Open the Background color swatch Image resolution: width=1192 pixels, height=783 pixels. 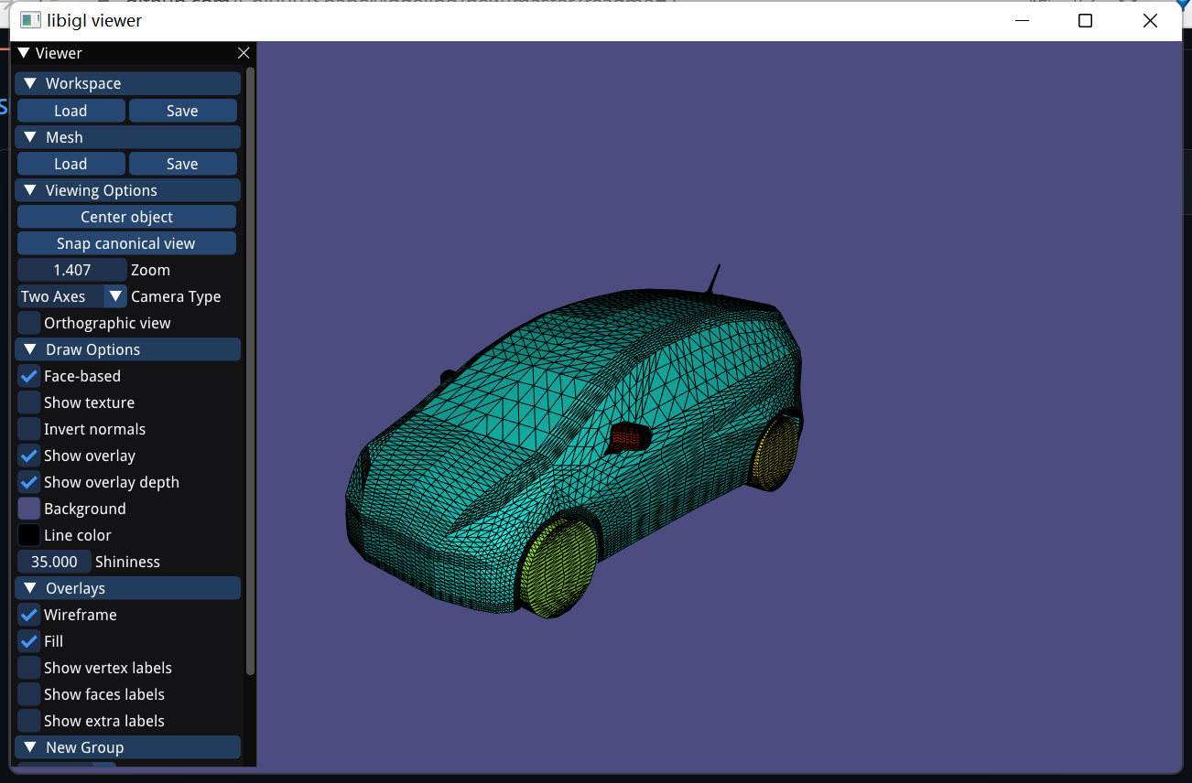click(x=27, y=508)
